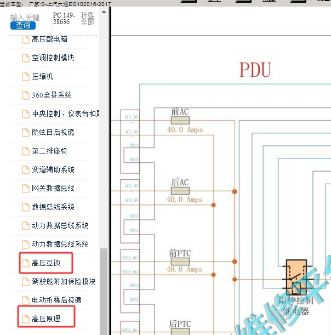Open the 360全景系统 diagram entry

[x=52, y=95]
